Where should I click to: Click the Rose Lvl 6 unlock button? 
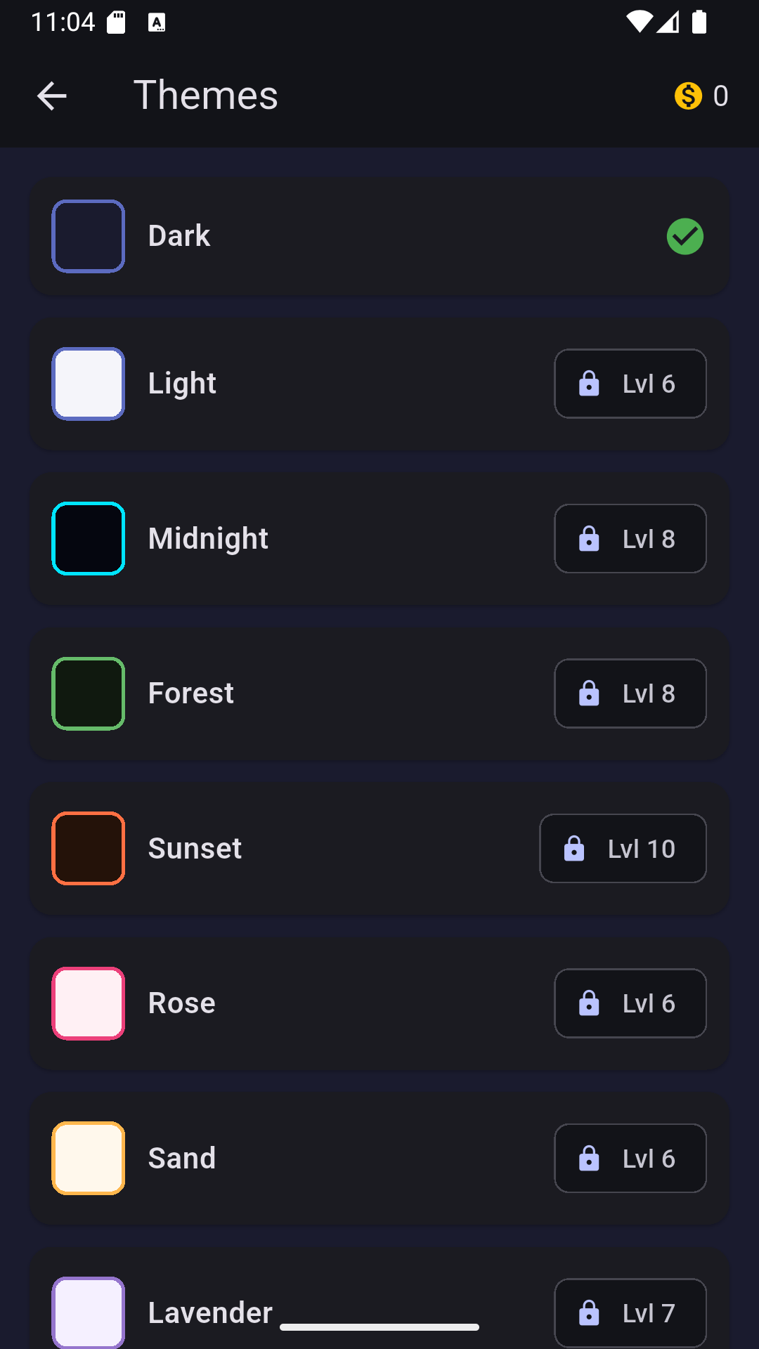tap(630, 1003)
